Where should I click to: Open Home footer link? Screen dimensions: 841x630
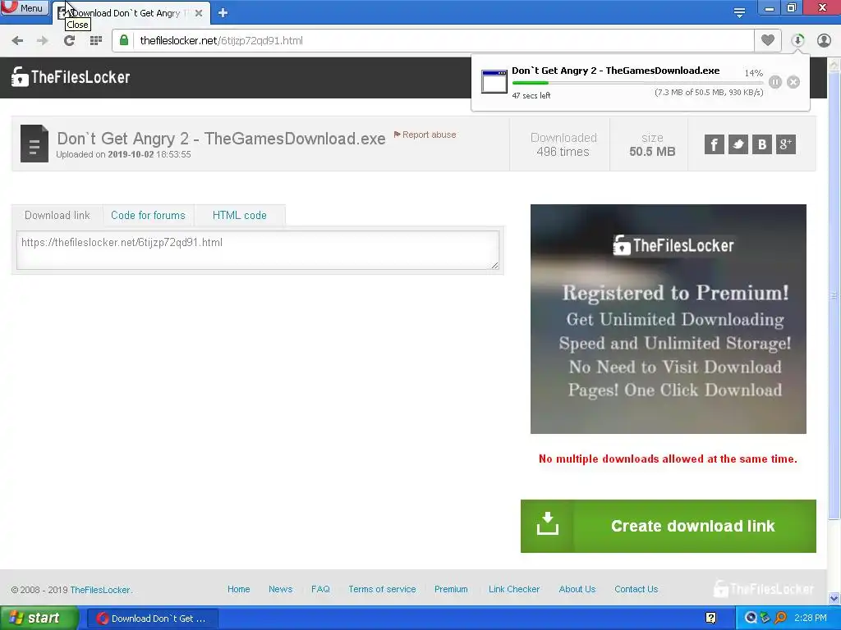coord(239,589)
